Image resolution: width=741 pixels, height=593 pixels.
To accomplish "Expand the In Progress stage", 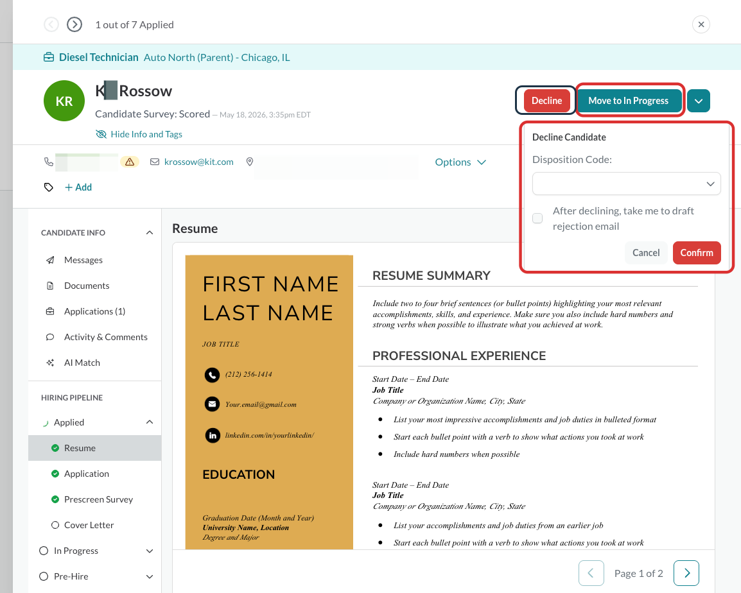I will pos(150,551).
